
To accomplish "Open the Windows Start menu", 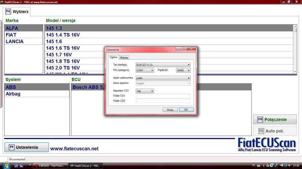I will click(6, 165).
